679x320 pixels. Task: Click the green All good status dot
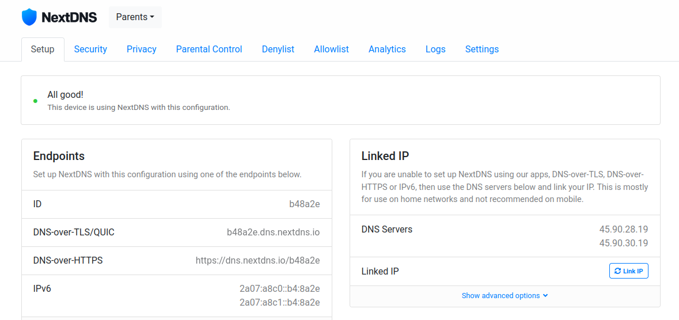coord(35,101)
